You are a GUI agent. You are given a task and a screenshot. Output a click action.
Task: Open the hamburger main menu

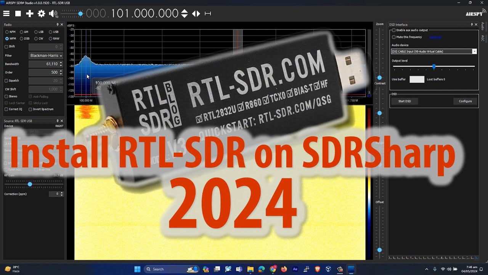click(6, 13)
